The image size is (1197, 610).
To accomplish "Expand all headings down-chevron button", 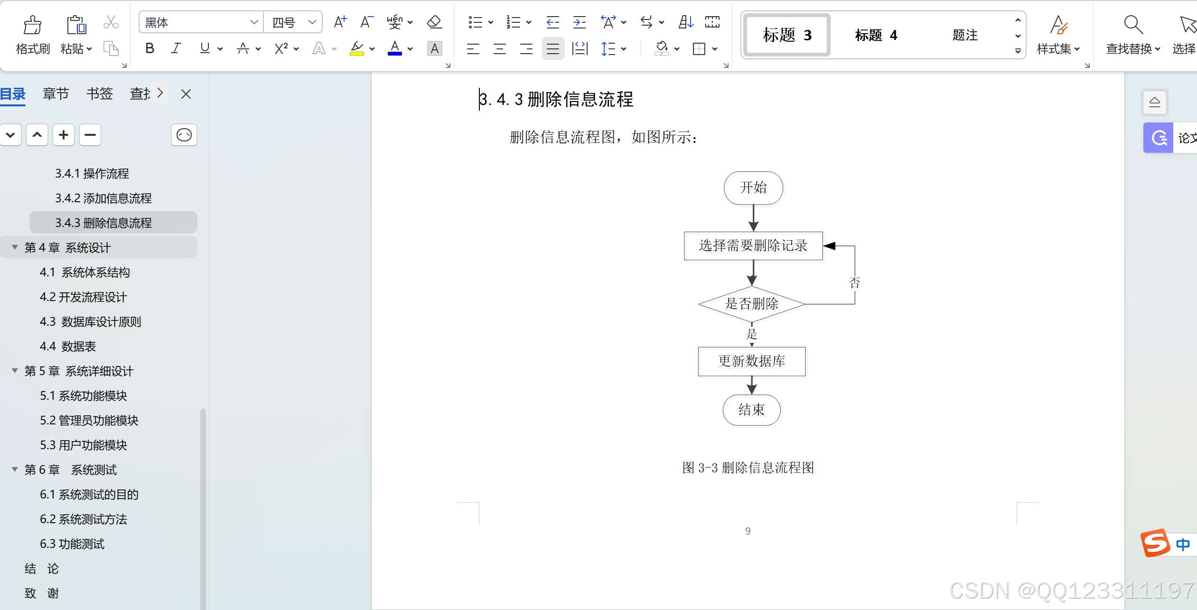I will click(x=10, y=135).
